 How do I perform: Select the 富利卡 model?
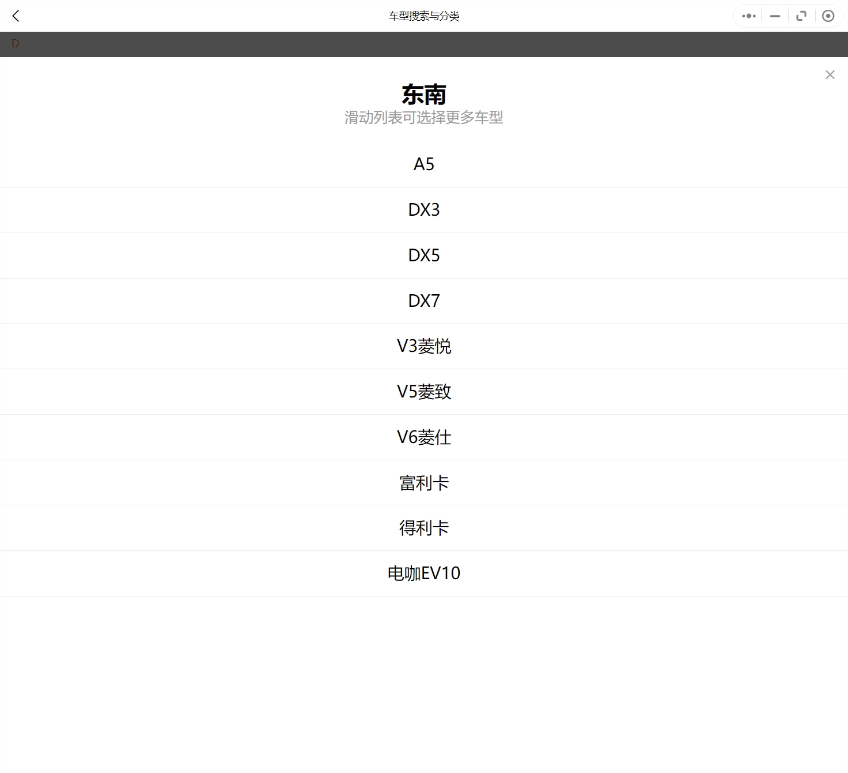click(x=424, y=482)
